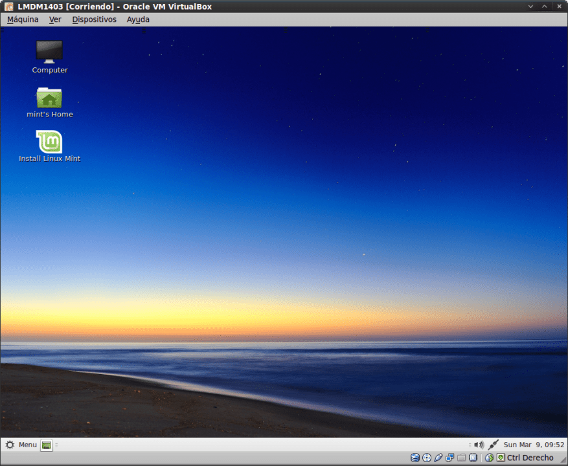Image resolution: width=568 pixels, height=466 pixels.
Task: Open the volume control in the panel
Action: (479, 445)
